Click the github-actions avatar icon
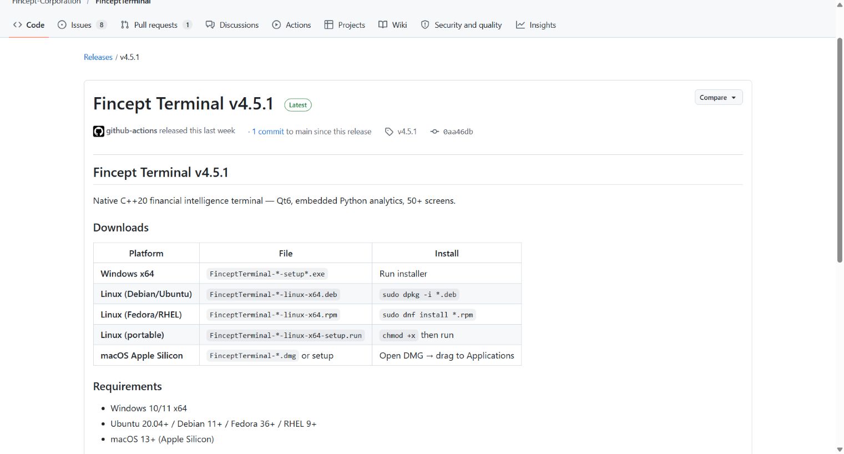The height and width of the screenshot is (454, 844). (99, 132)
